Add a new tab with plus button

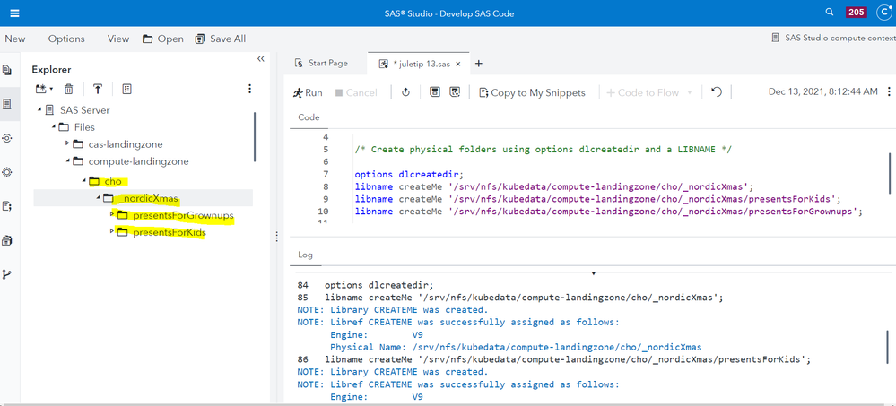coord(479,64)
